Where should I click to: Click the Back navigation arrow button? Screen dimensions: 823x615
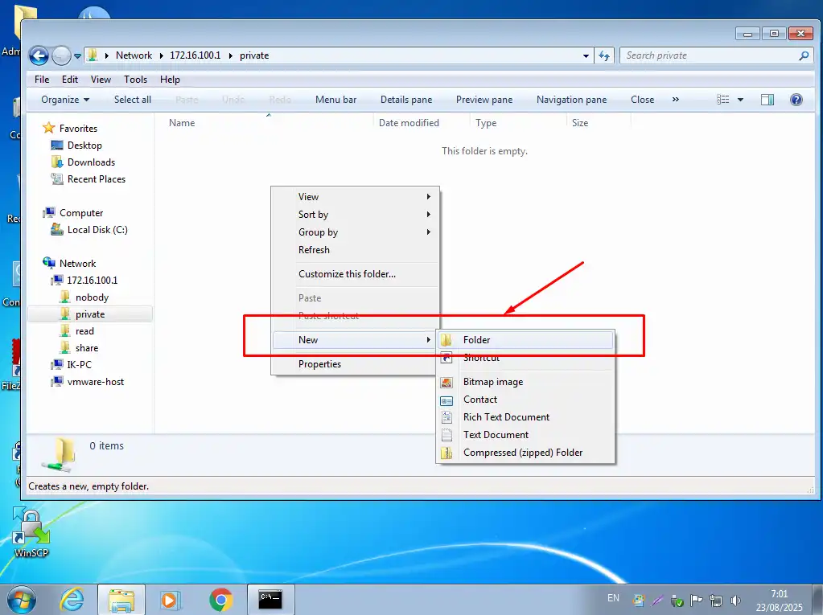point(39,55)
